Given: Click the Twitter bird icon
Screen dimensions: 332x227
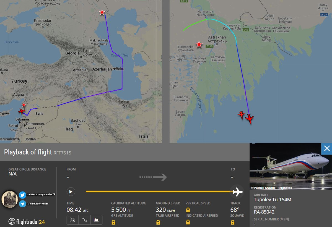Looking at the screenshot, I should click(x=23, y=195).
